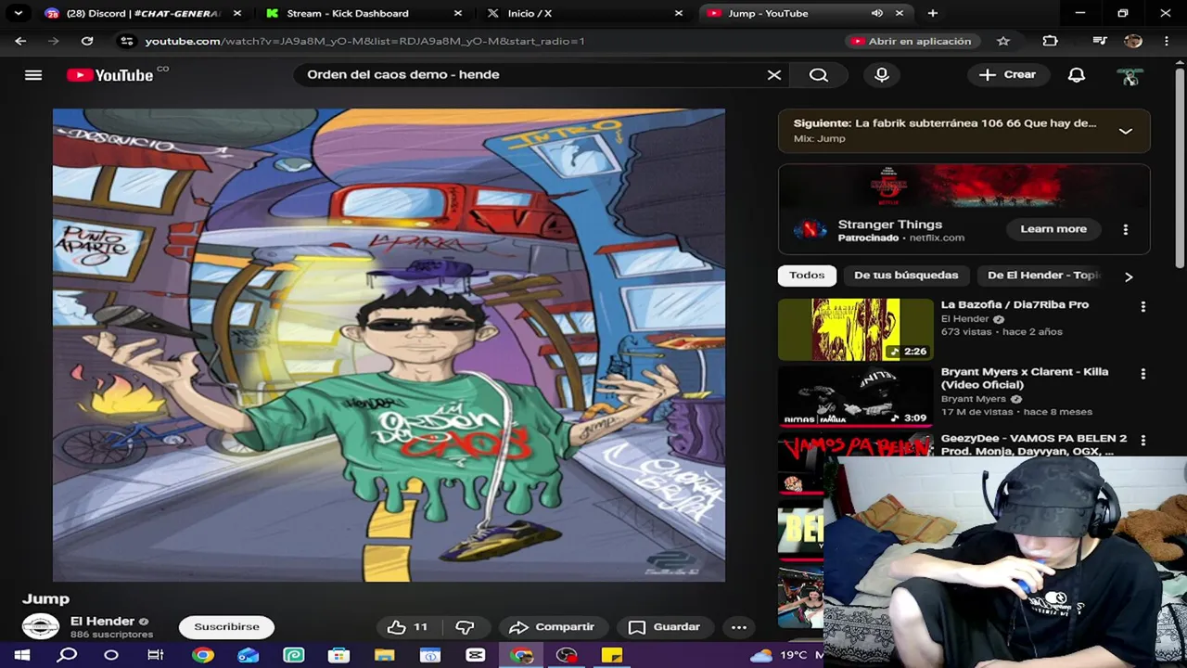Select De tus búsquedas filter chip
Image resolution: width=1187 pixels, height=668 pixels.
906,276
